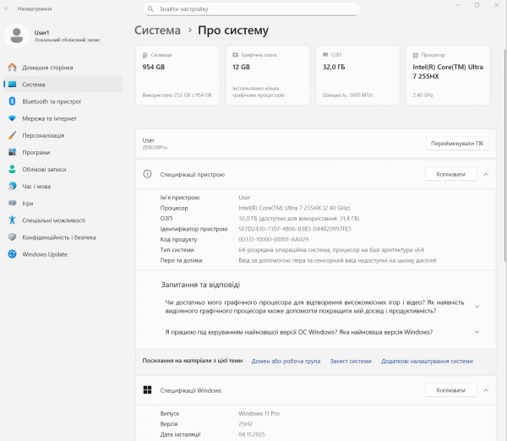Image resolution: width=507 pixels, height=441 pixels.
Task: Open the System protection link
Action: coord(350,361)
